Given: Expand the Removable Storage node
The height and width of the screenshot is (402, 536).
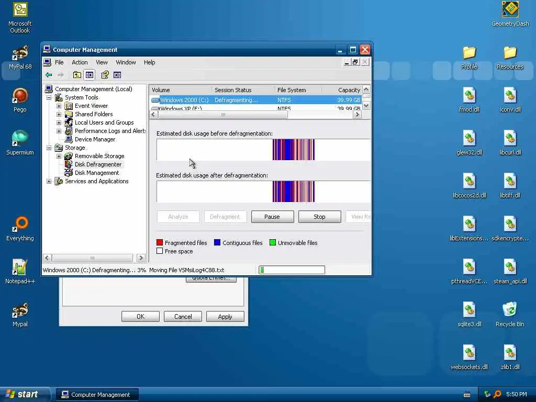Looking at the screenshot, I should (59, 156).
